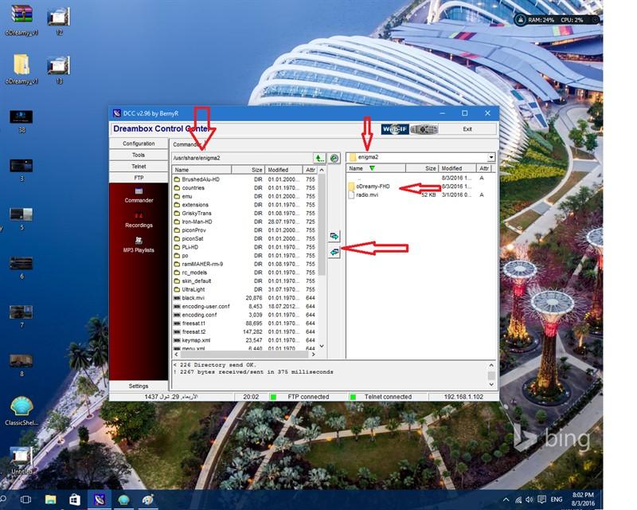Open the ClassicShell desktop shortcut
The image size is (637, 510).
tap(21, 410)
